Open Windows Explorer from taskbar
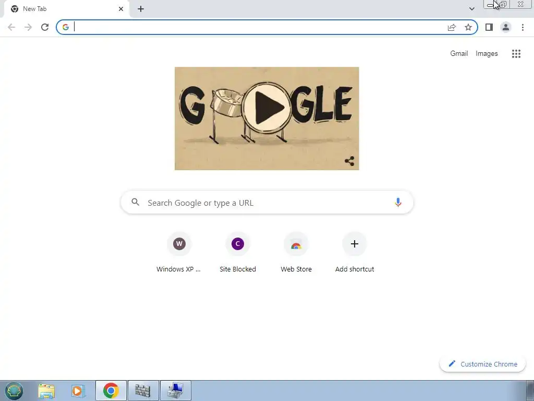 coord(46,391)
